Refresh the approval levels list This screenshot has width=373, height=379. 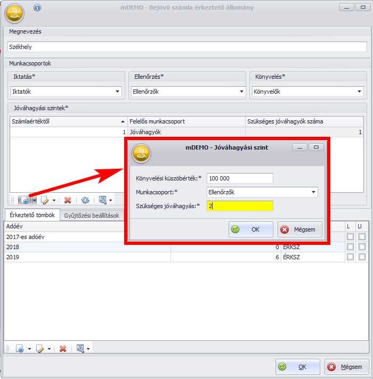click(85, 200)
